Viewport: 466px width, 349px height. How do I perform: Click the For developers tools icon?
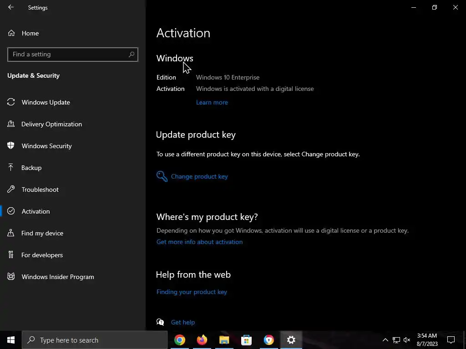11,254
